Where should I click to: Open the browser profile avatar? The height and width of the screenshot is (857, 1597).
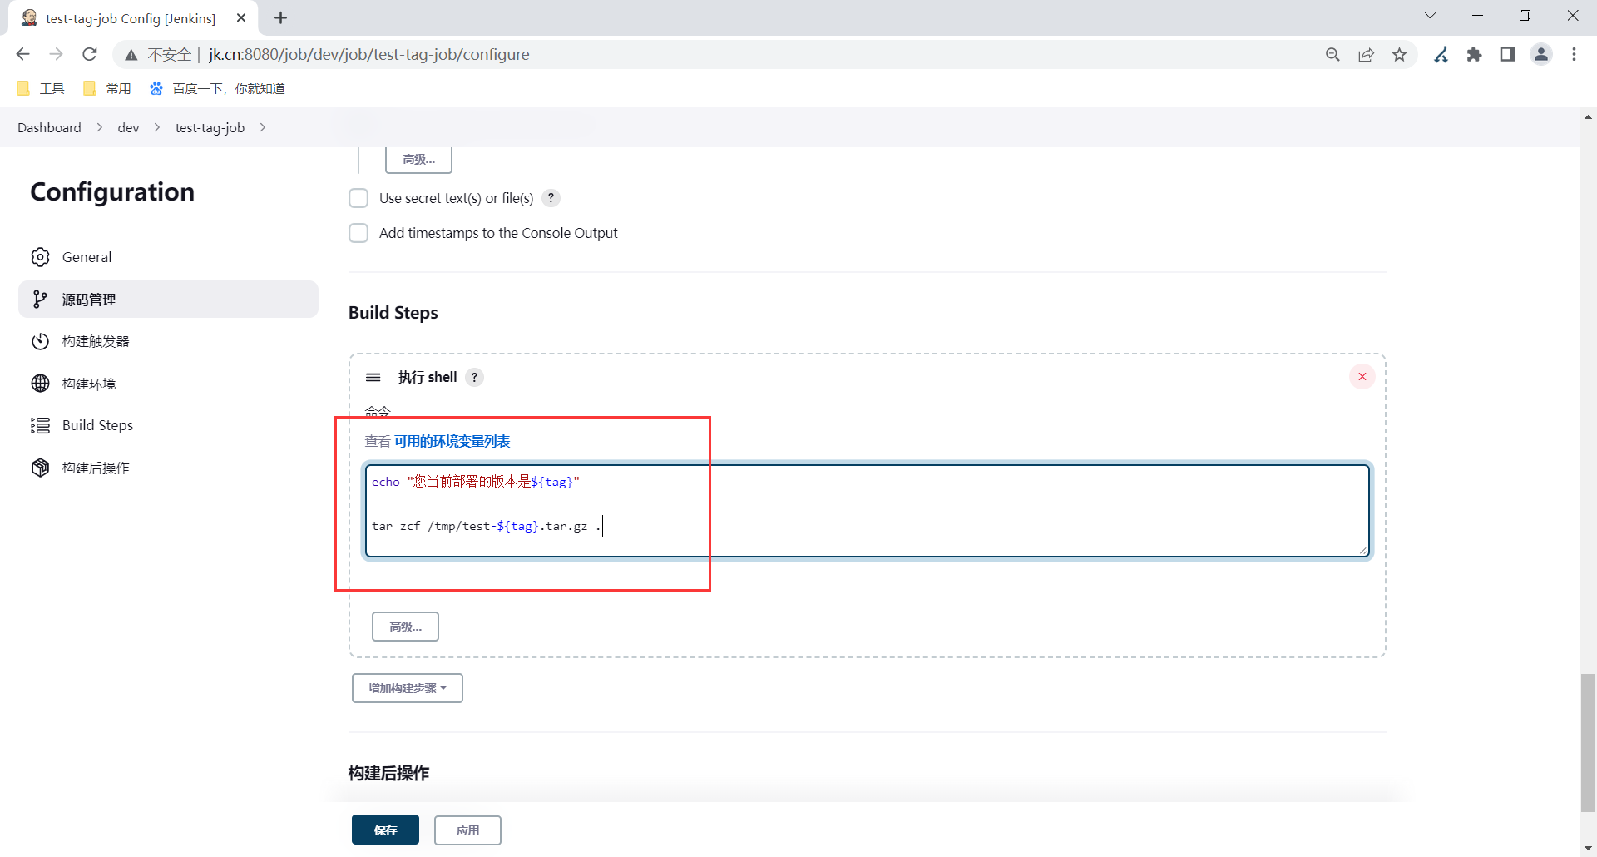click(x=1541, y=54)
